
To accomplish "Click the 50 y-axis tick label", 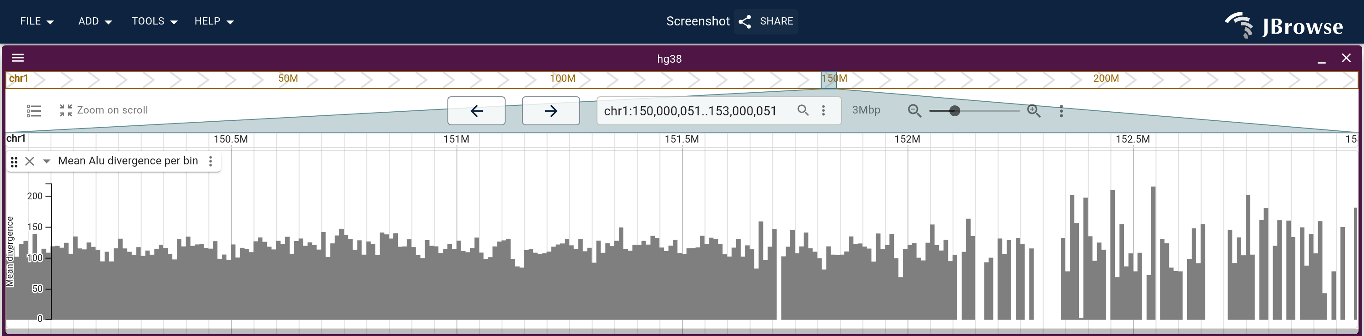I will (x=37, y=289).
